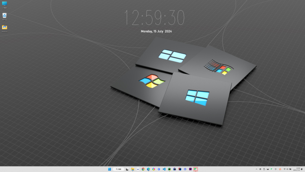
Task: Open the notification center bell icon
Action: pos(302,169)
